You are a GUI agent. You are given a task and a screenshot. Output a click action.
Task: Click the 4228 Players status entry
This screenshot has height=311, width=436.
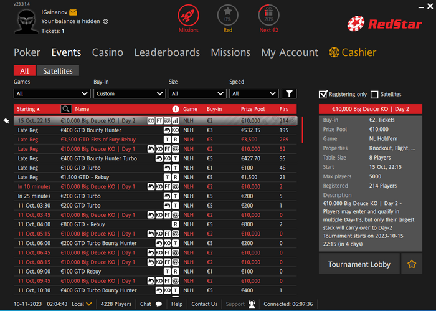click(116, 304)
